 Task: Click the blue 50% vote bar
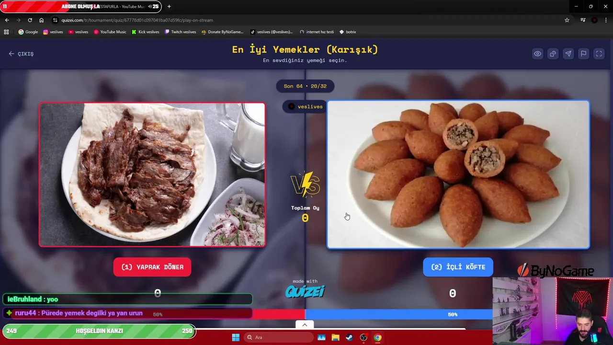(399, 314)
